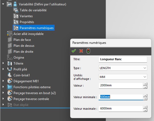This screenshot has height=121, width=154.
Task: Click the Valeur maximale field 6000mm
Action: pos(121,109)
